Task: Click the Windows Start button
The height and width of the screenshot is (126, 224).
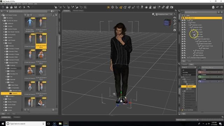Action: (3, 124)
